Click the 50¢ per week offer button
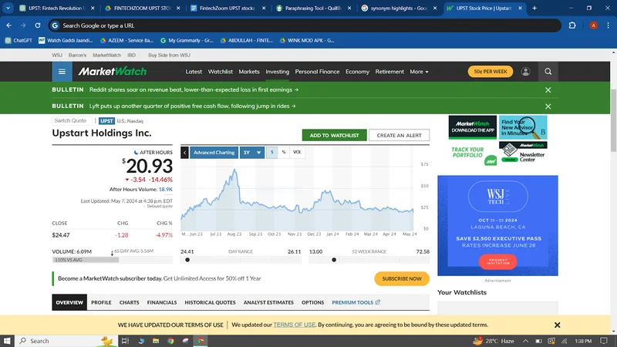 [491, 72]
